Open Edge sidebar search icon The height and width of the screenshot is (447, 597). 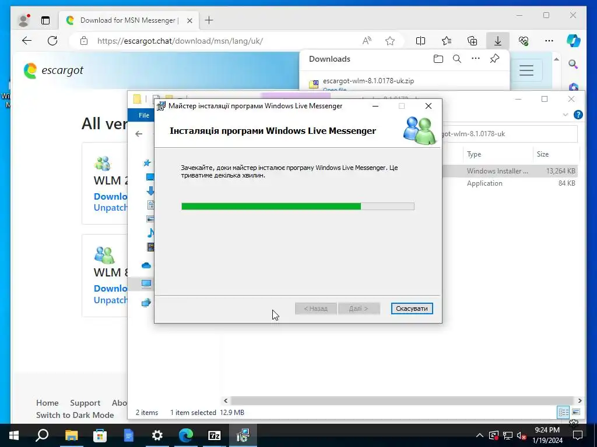tap(574, 64)
